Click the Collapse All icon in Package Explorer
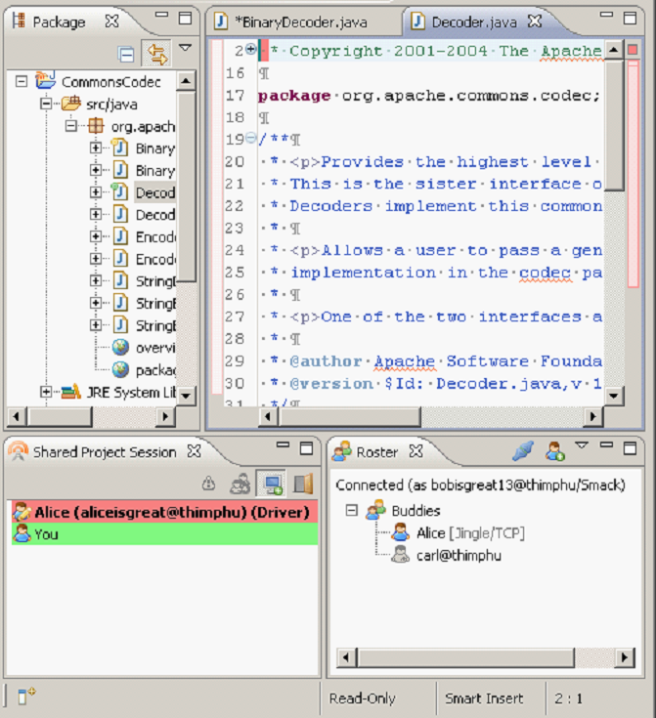 125,55
